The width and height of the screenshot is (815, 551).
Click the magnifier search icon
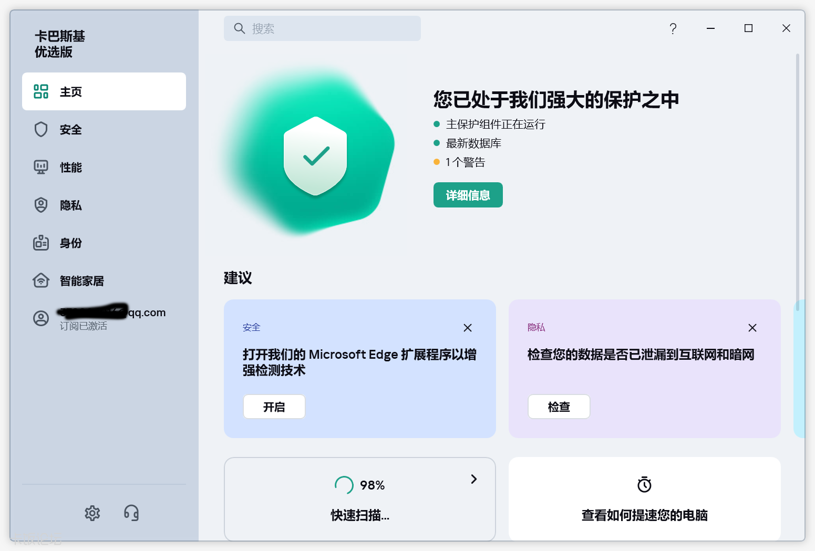[x=240, y=28]
